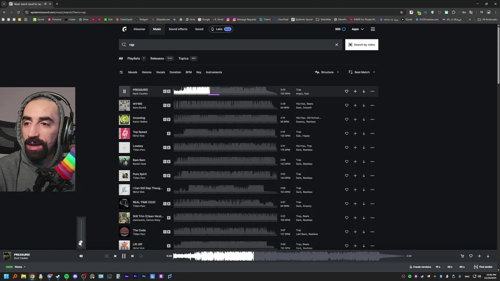Select the 15 s version length
Image resolution: width=500 pixels, height=281 pixels.
[438, 267]
